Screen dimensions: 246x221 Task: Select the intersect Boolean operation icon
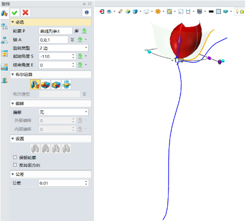pyautogui.click(x=66, y=84)
